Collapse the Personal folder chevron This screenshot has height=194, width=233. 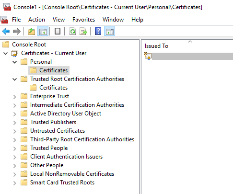(15, 62)
